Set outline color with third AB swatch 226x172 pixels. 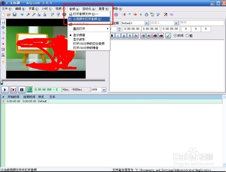point(155,35)
